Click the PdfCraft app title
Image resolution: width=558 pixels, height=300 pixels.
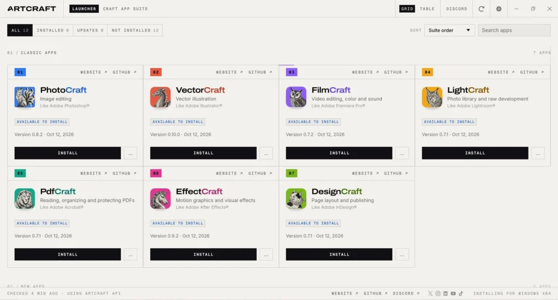(x=58, y=191)
